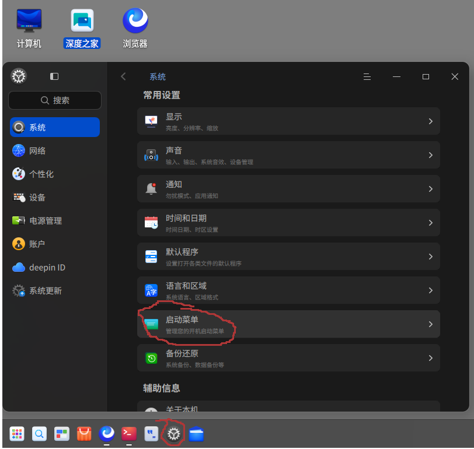474x449 pixels.
Task: Open the hamburger menu in the title bar
Action: click(x=367, y=77)
